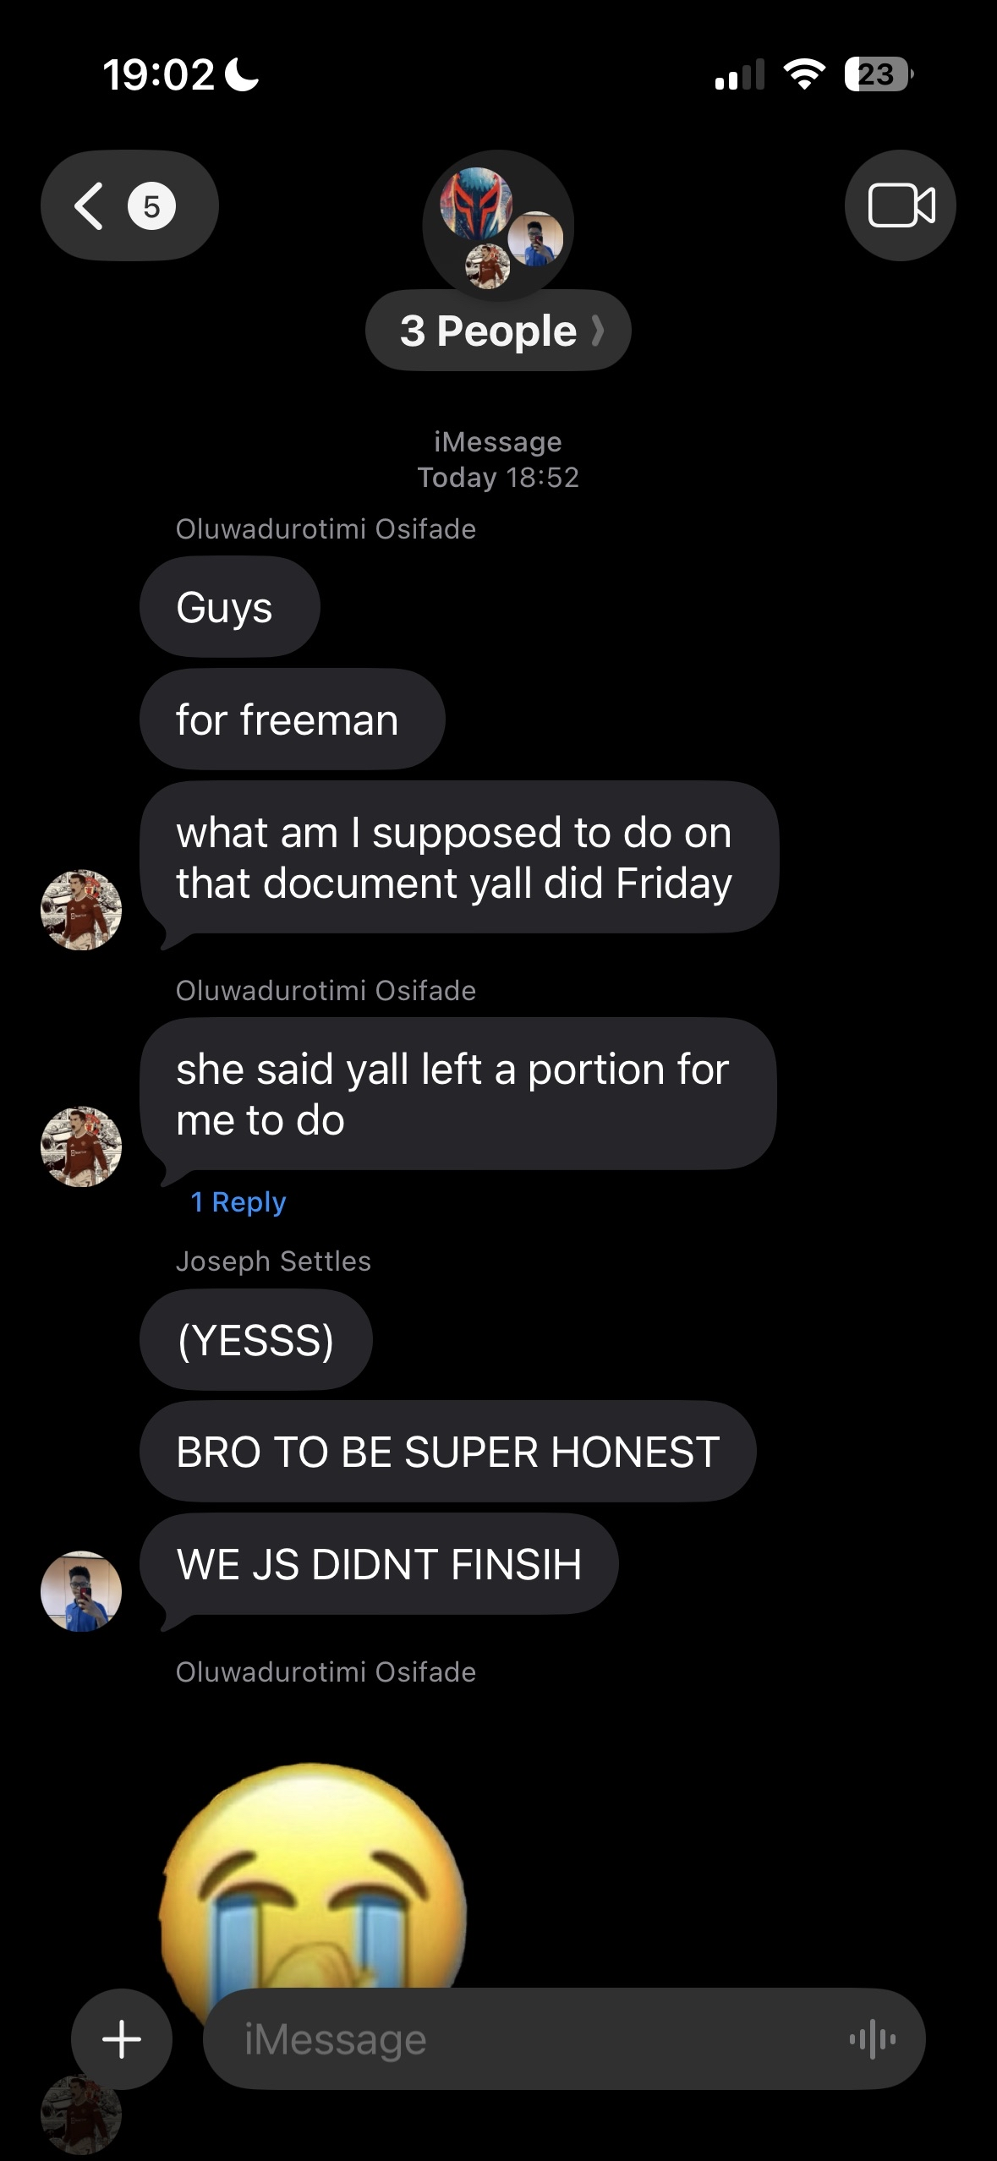Tap the back arrow with 5 unread badge
Image resolution: width=997 pixels, height=2161 pixels.
[x=129, y=205]
